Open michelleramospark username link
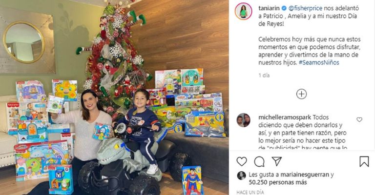Screen dimensions: 375x195 (x=285, y=117)
